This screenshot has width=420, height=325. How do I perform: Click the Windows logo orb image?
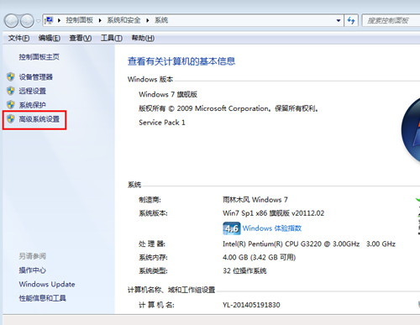411,130
